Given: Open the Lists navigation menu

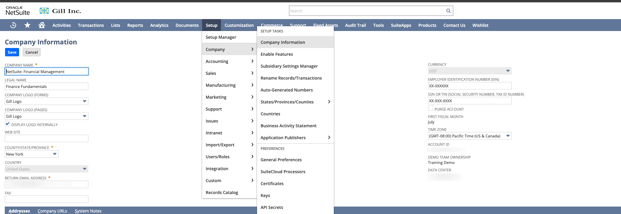Looking at the screenshot, I should (x=116, y=25).
